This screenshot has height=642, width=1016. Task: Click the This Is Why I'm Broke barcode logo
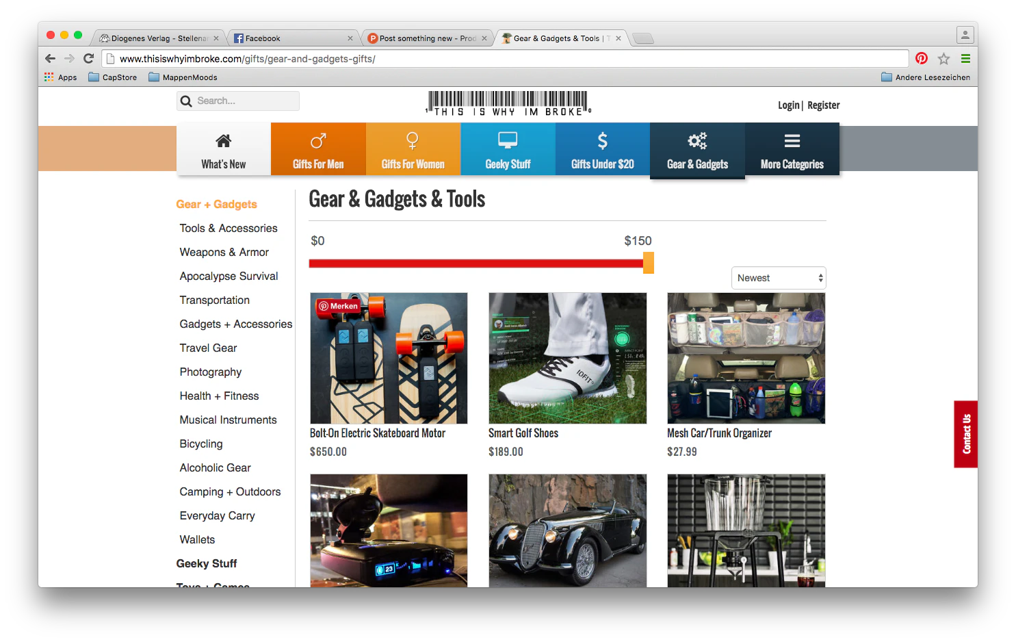[x=508, y=103]
